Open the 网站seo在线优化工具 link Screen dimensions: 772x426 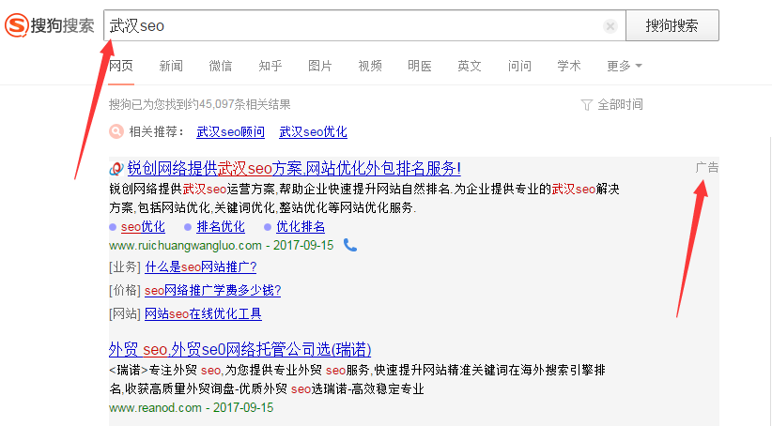(x=203, y=313)
